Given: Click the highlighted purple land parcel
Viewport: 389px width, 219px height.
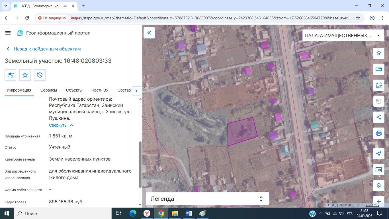Looking at the screenshot, I should 242,132.
